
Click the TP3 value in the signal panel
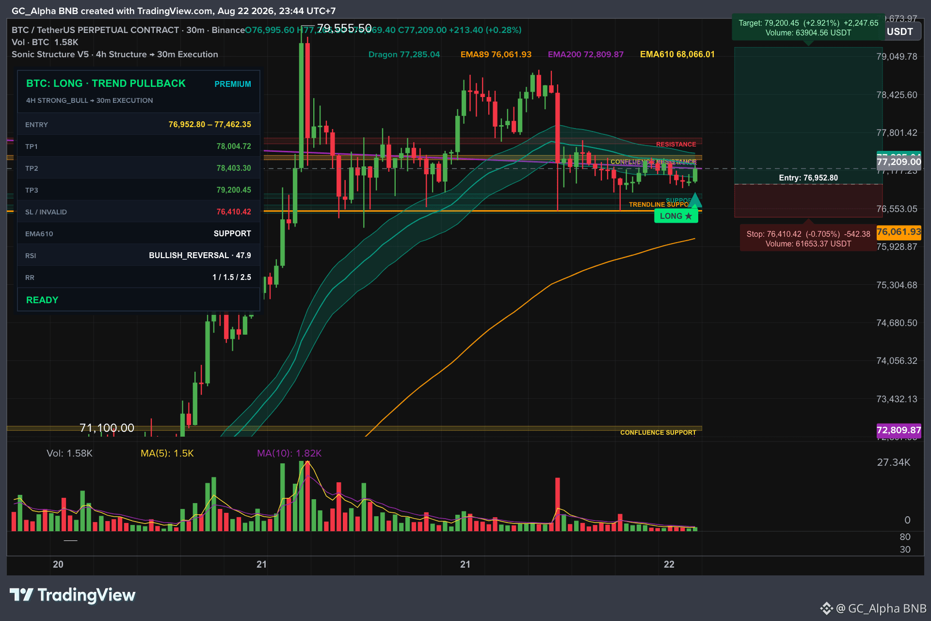click(x=234, y=190)
